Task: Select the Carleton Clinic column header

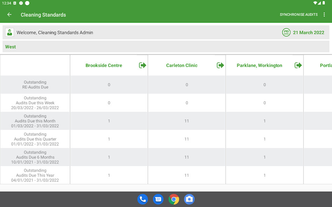Action: click(x=182, y=65)
